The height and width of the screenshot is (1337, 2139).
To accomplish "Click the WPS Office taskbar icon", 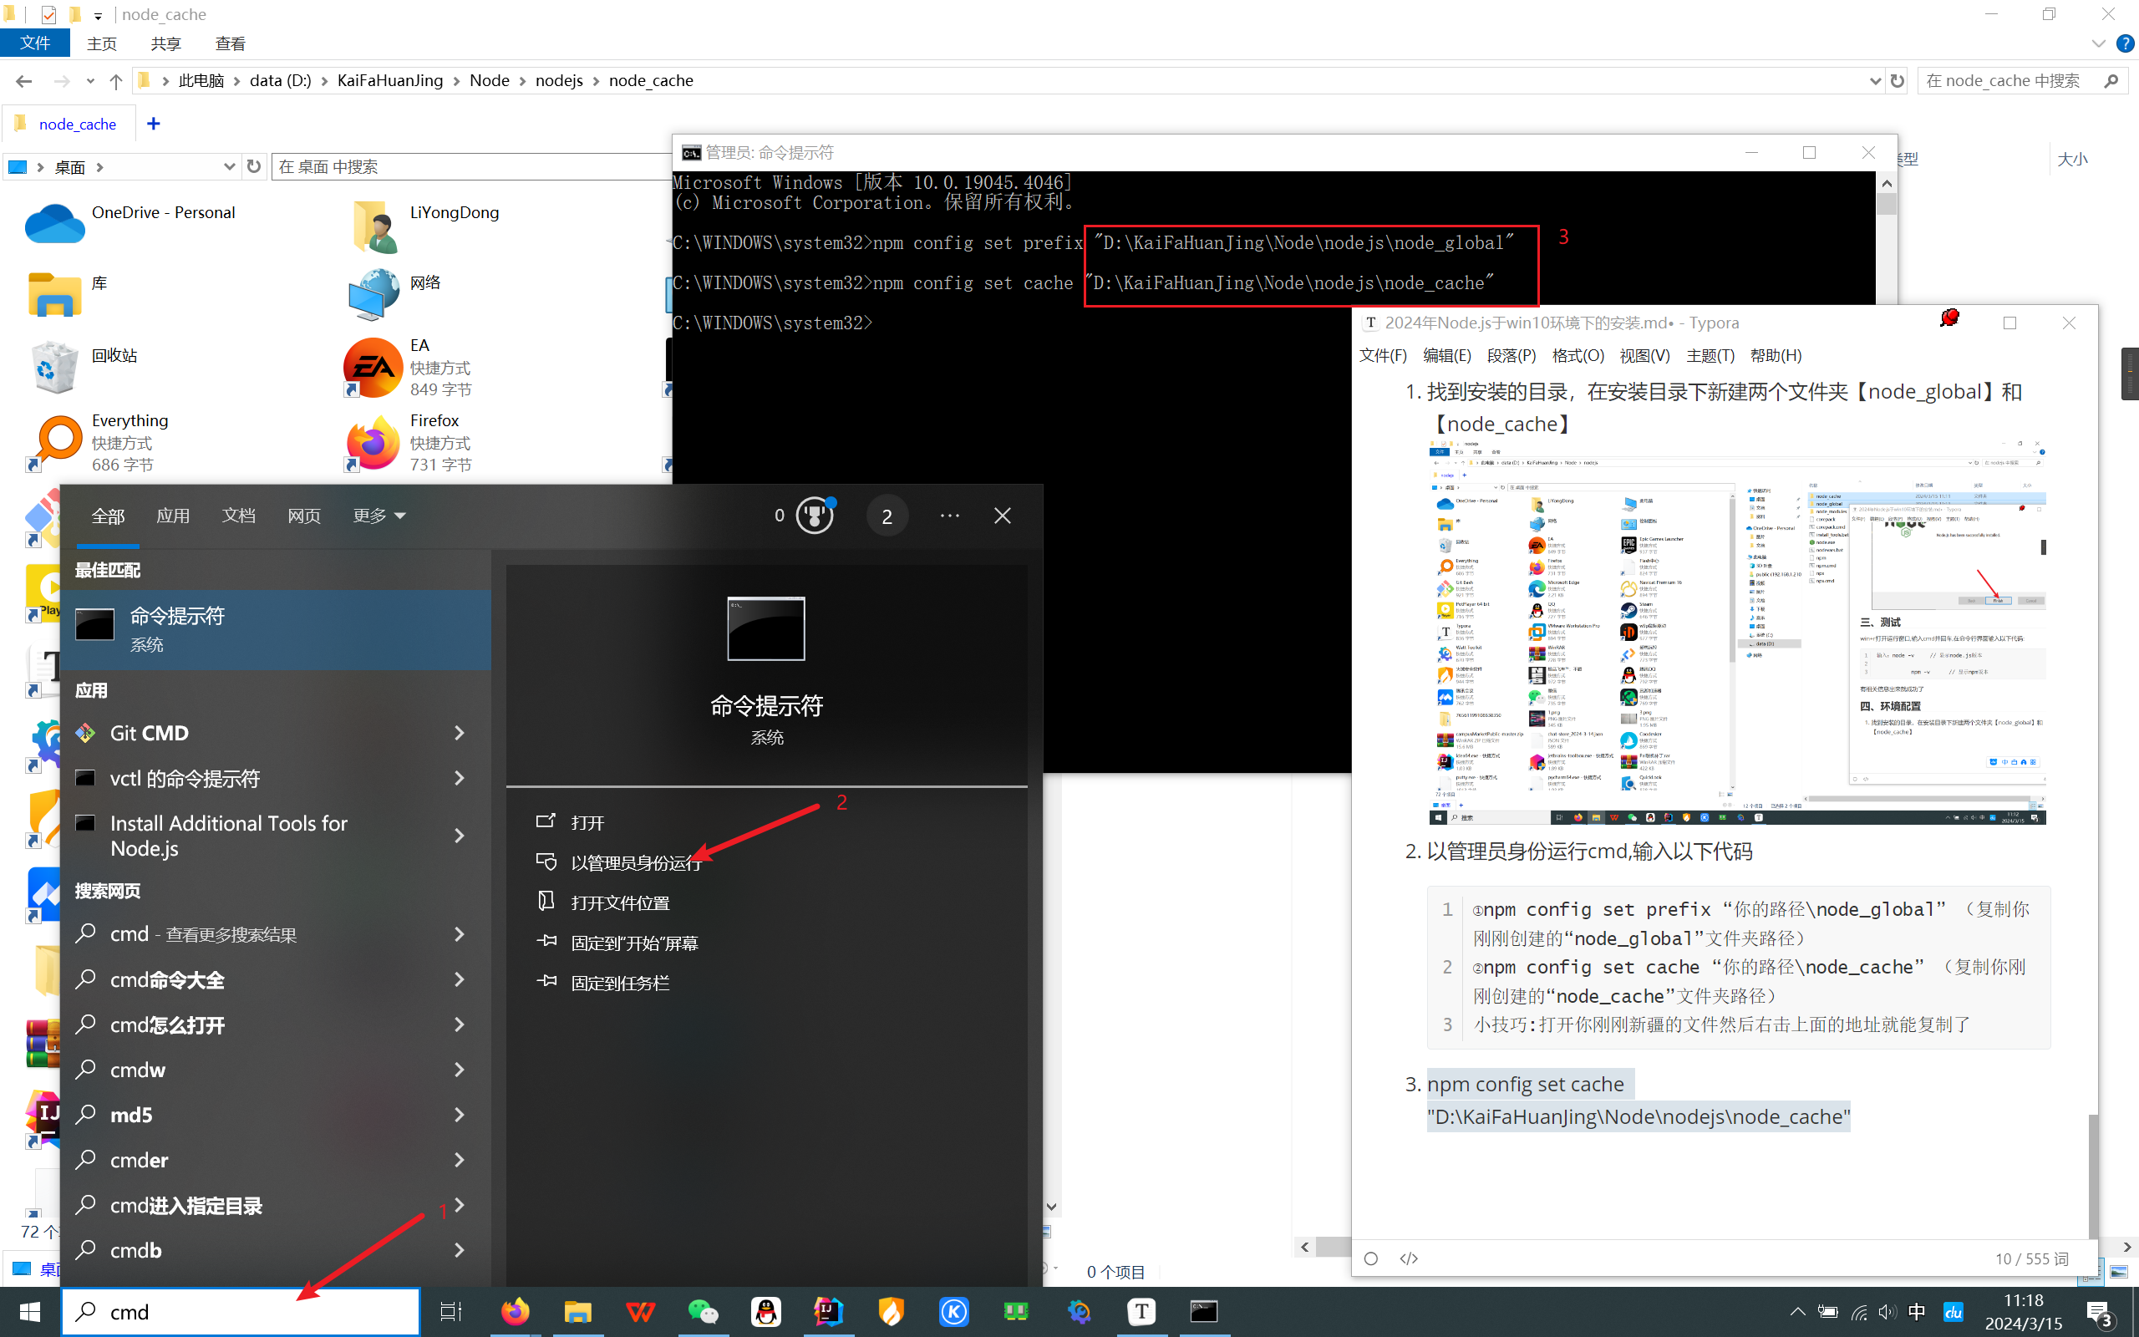I will pyautogui.click(x=640, y=1311).
